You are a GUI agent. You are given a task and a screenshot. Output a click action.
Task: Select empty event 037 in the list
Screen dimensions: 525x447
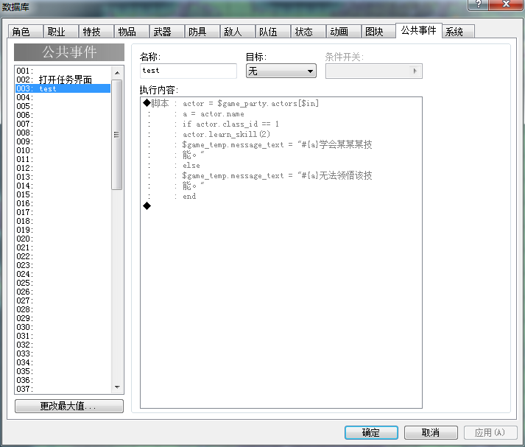tap(63, 389)
